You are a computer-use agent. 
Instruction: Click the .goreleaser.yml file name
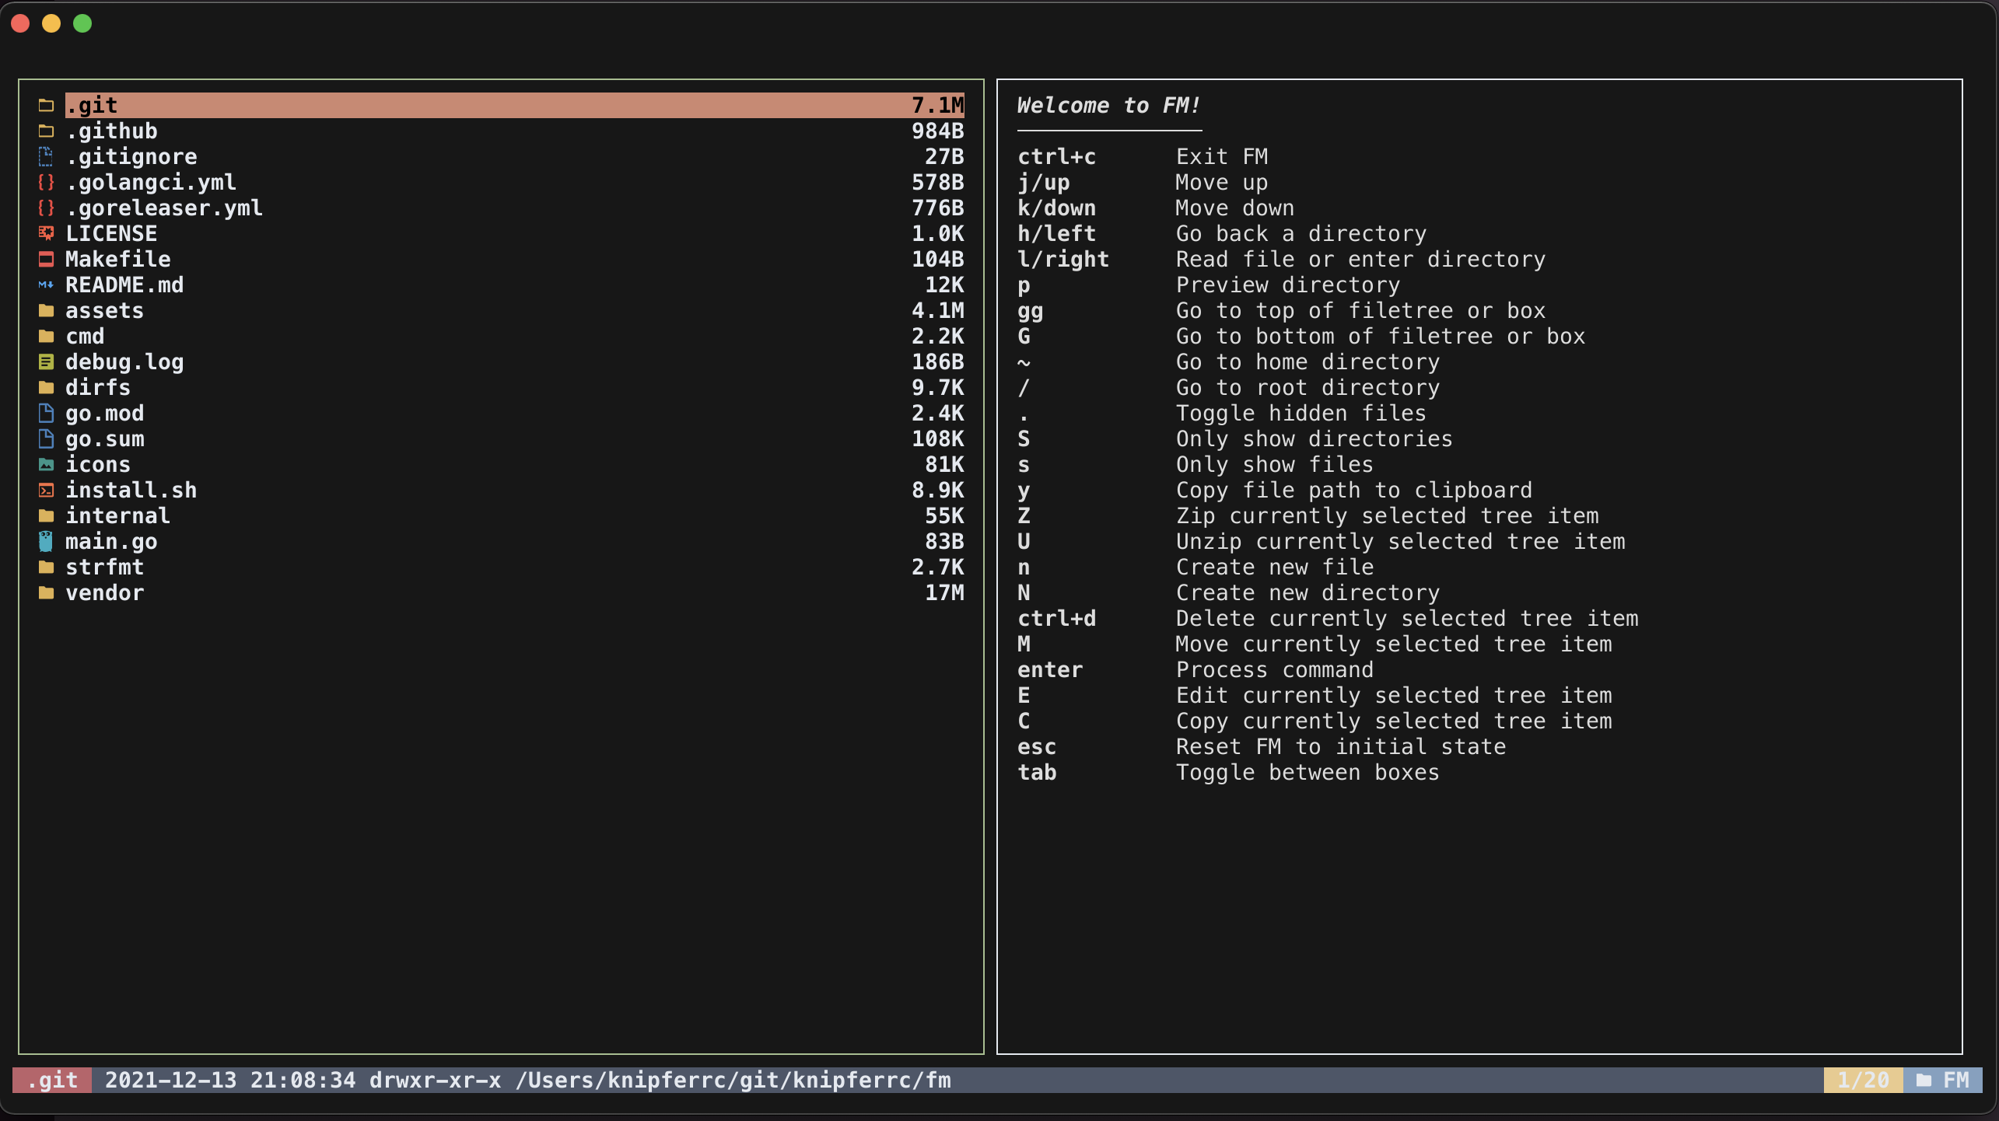coord(163,208)
